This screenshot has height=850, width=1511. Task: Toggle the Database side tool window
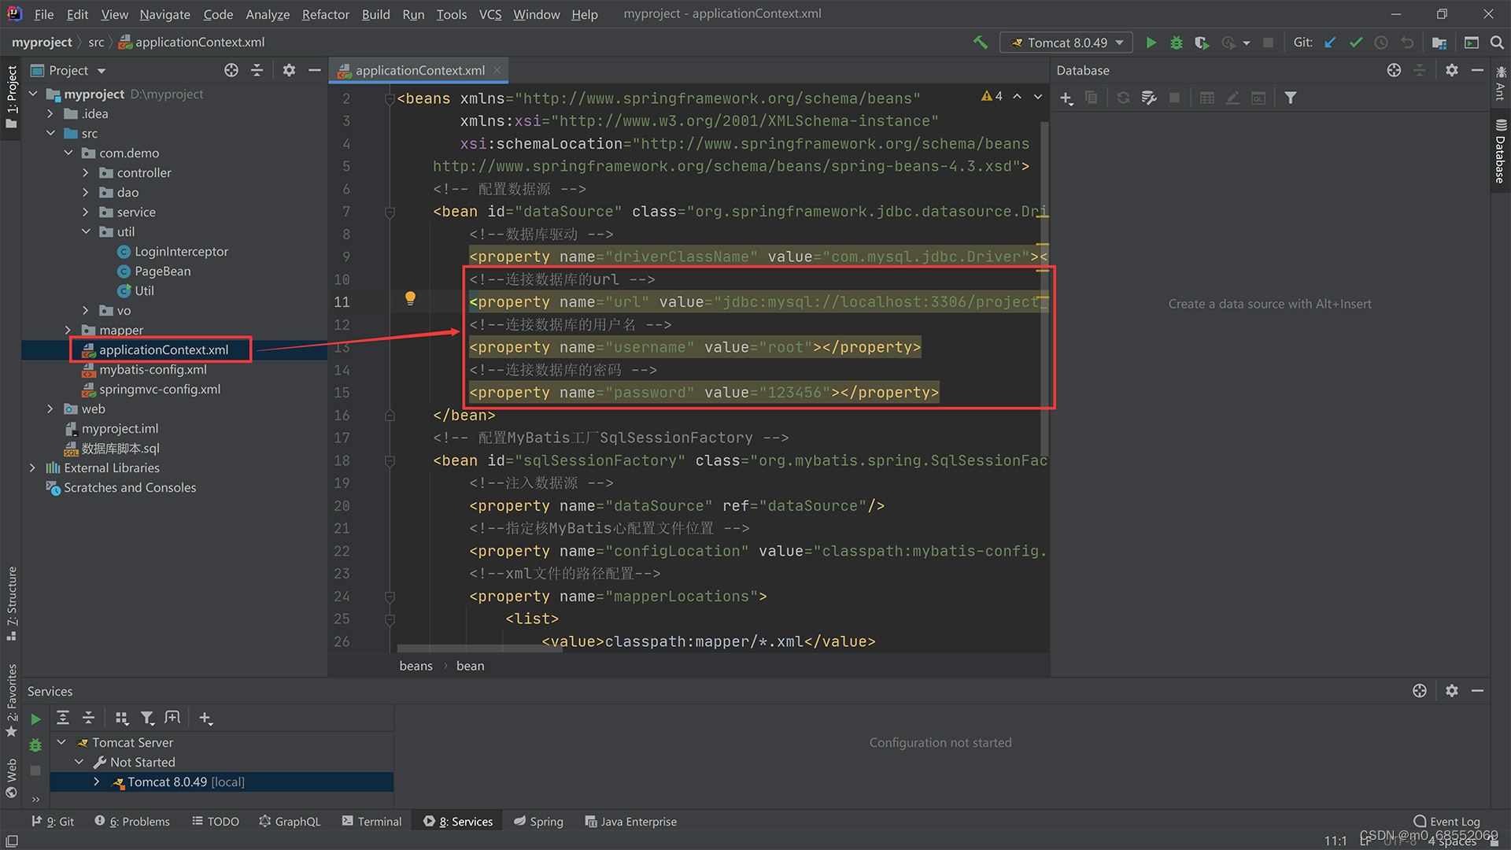(1500, 151)
